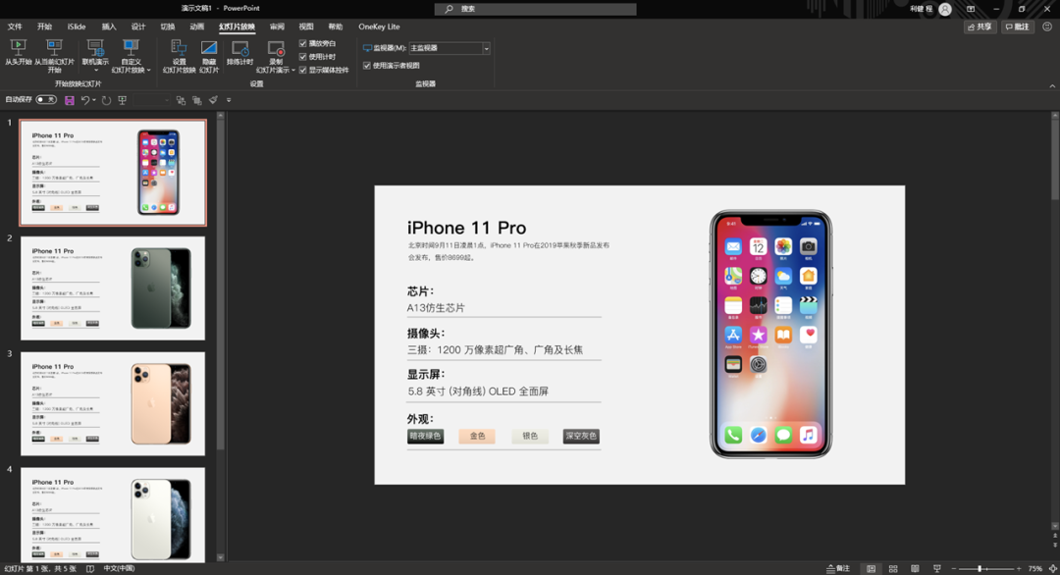Expand the Present Online dropdown arrow
The image size is (1060, 575).
(x=95, y=71)
